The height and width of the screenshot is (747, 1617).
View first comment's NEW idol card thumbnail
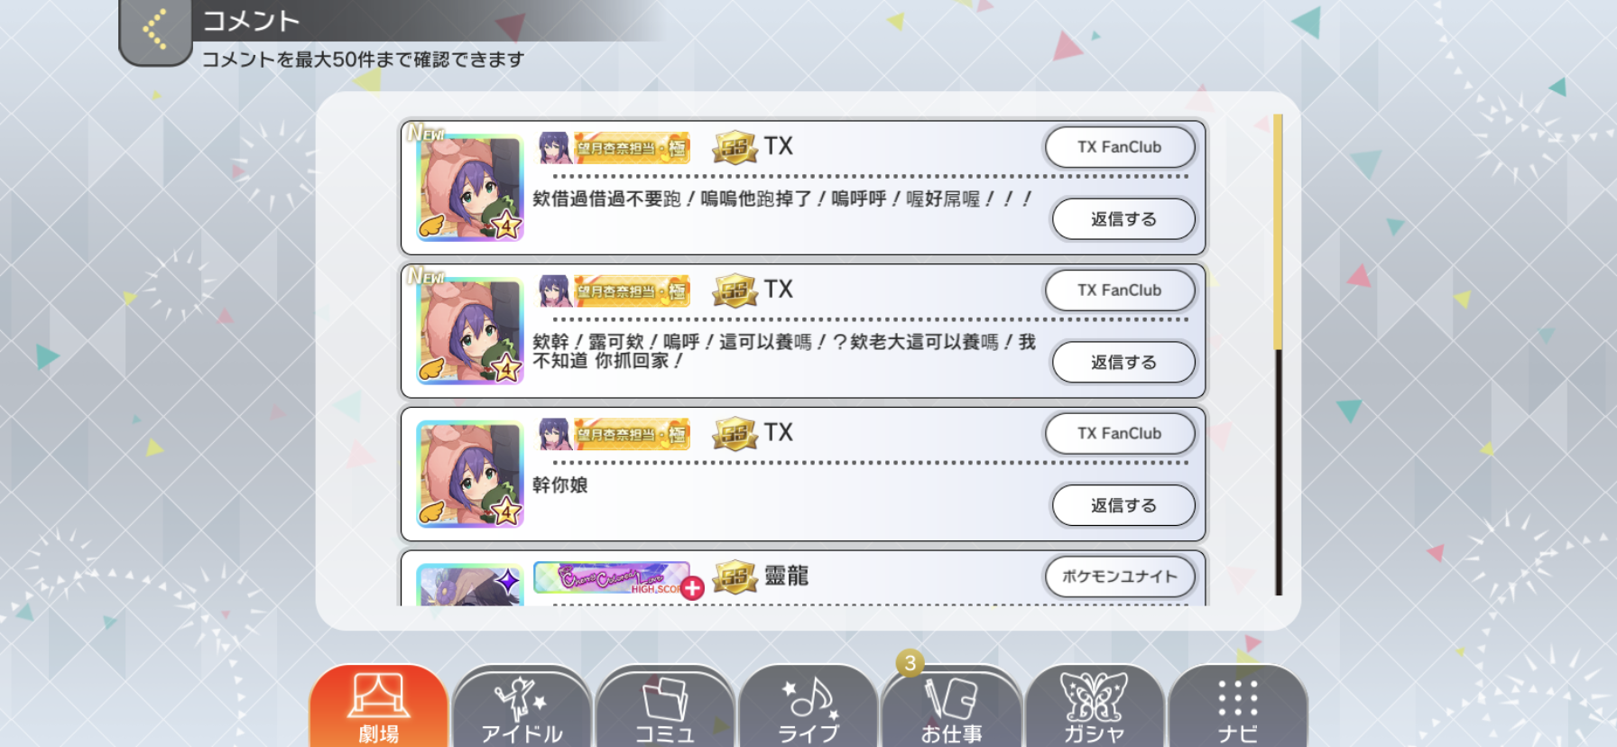click(470, 188)
